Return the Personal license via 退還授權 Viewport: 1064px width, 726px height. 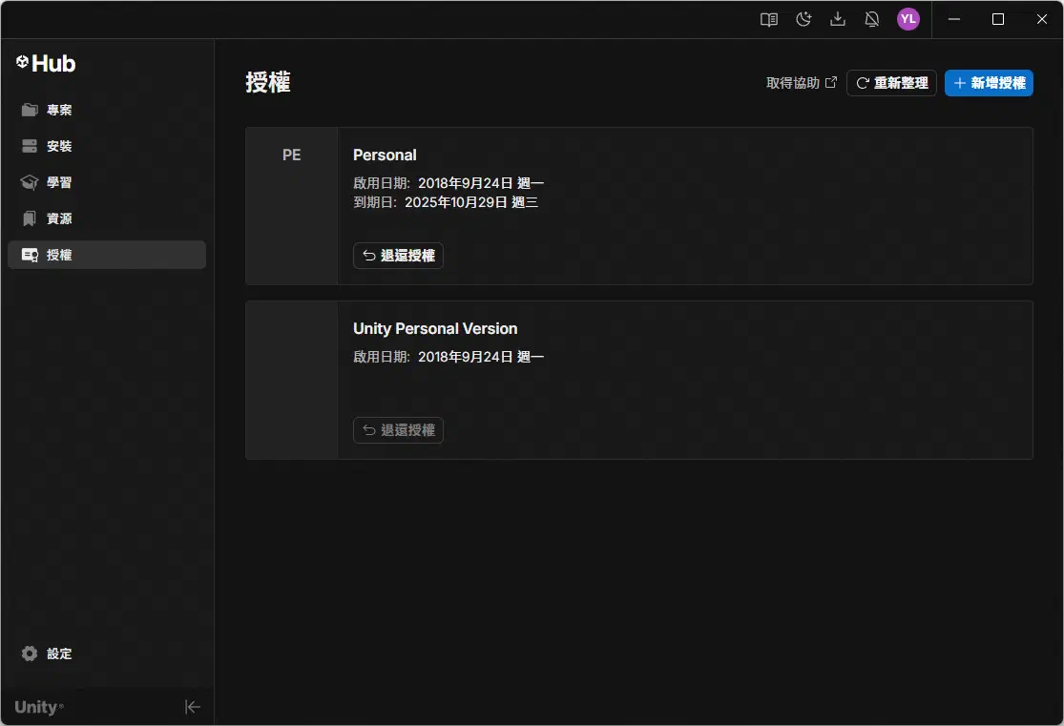point(398,255)
